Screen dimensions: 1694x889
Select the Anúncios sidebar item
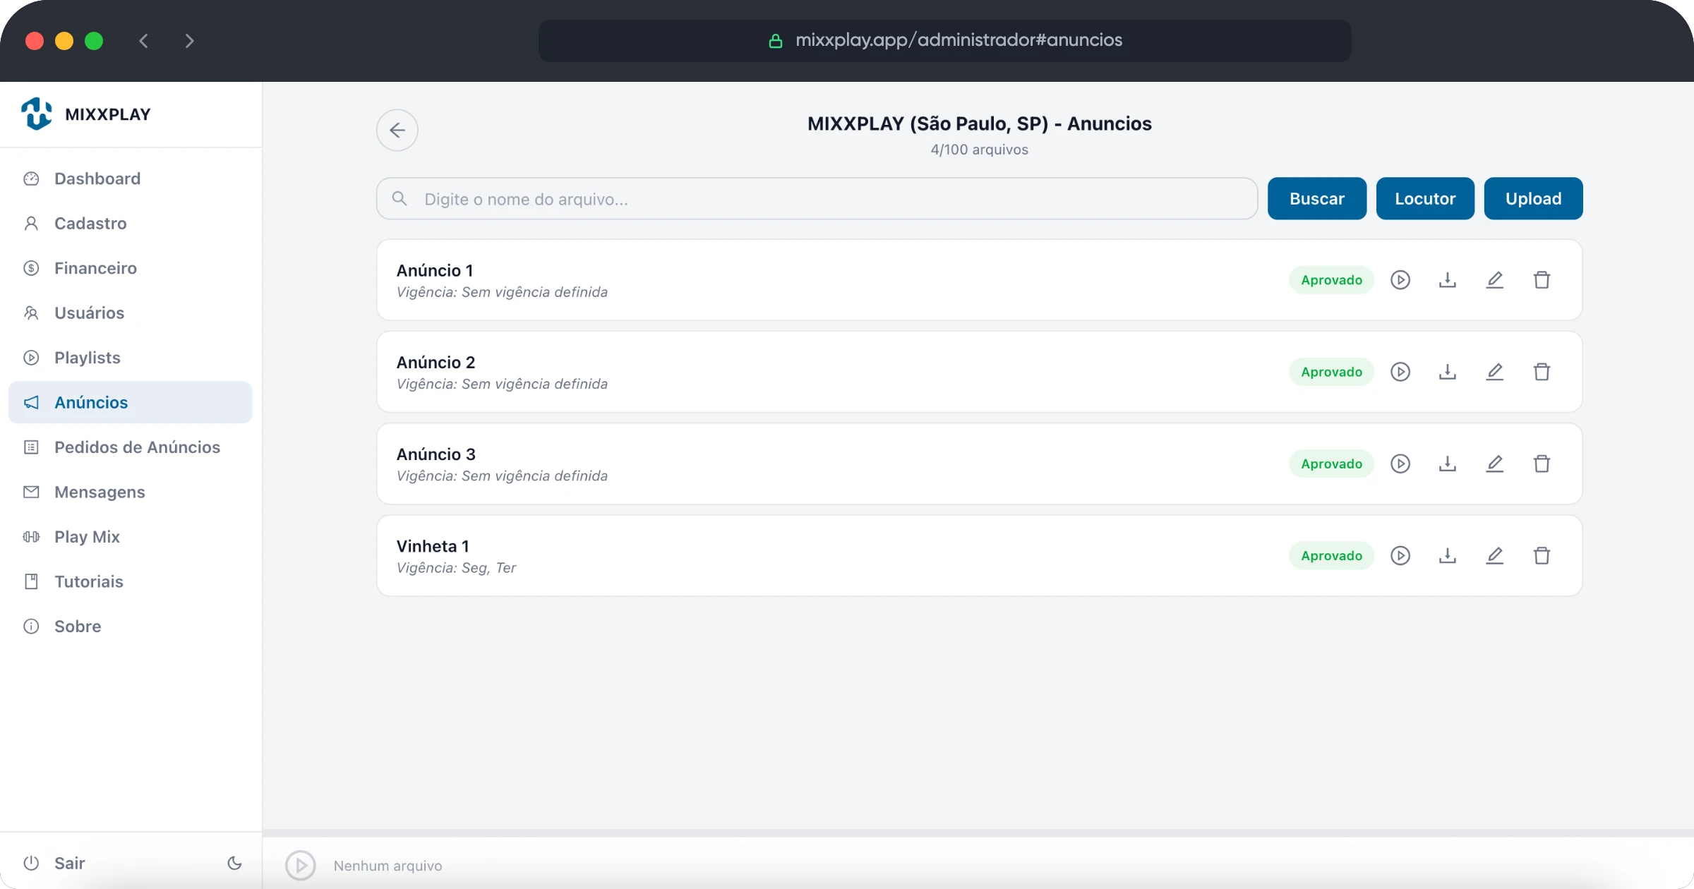(x=131, y=403)
